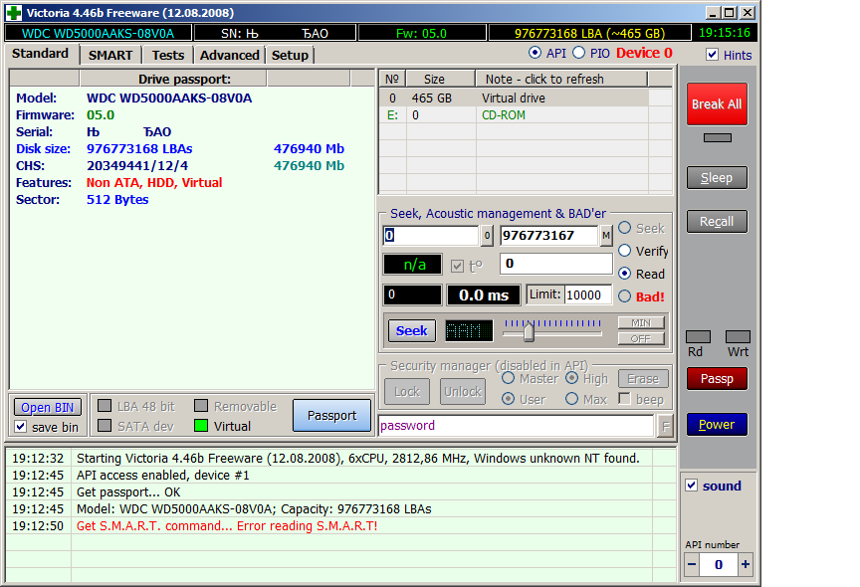Screen dimensions: 860x587
Task: Open the Setup tab
Action: pyautogui.click(x=290, y=56)
